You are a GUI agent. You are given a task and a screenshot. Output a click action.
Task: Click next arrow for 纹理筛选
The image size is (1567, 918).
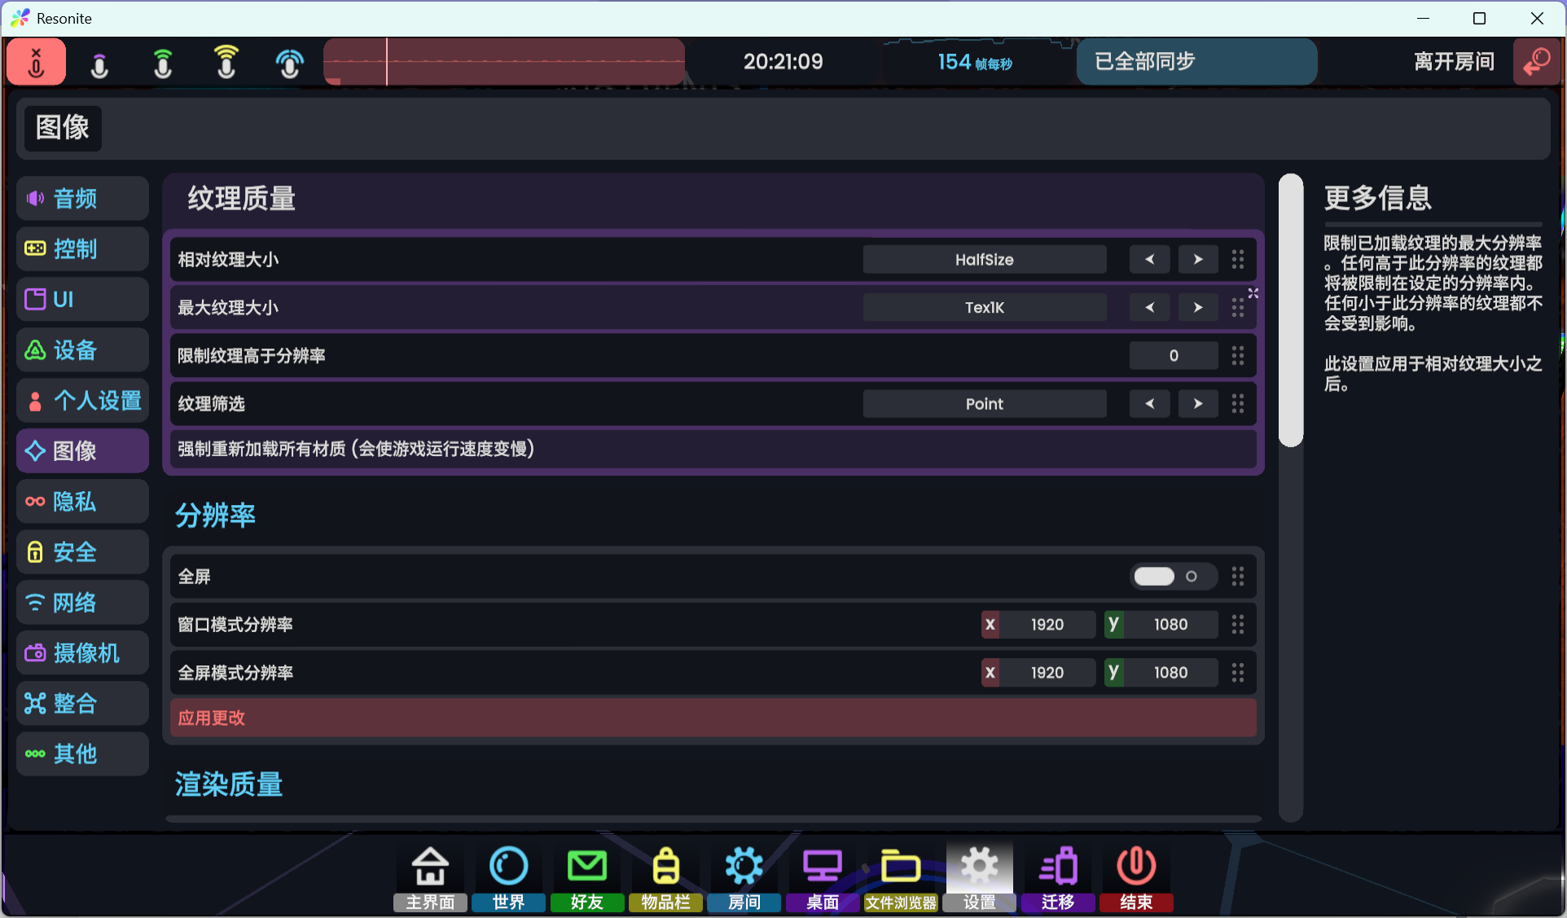pyautogui.click(x=1198, y=404)
